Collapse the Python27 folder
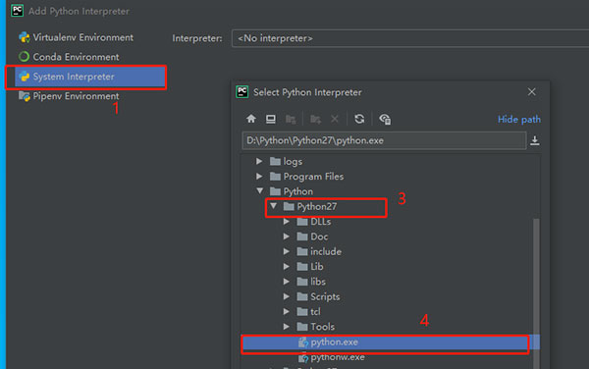 tap(273, 206)
